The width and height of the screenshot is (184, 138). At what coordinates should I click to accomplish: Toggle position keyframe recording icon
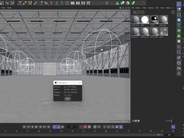(x=104, y=127)
